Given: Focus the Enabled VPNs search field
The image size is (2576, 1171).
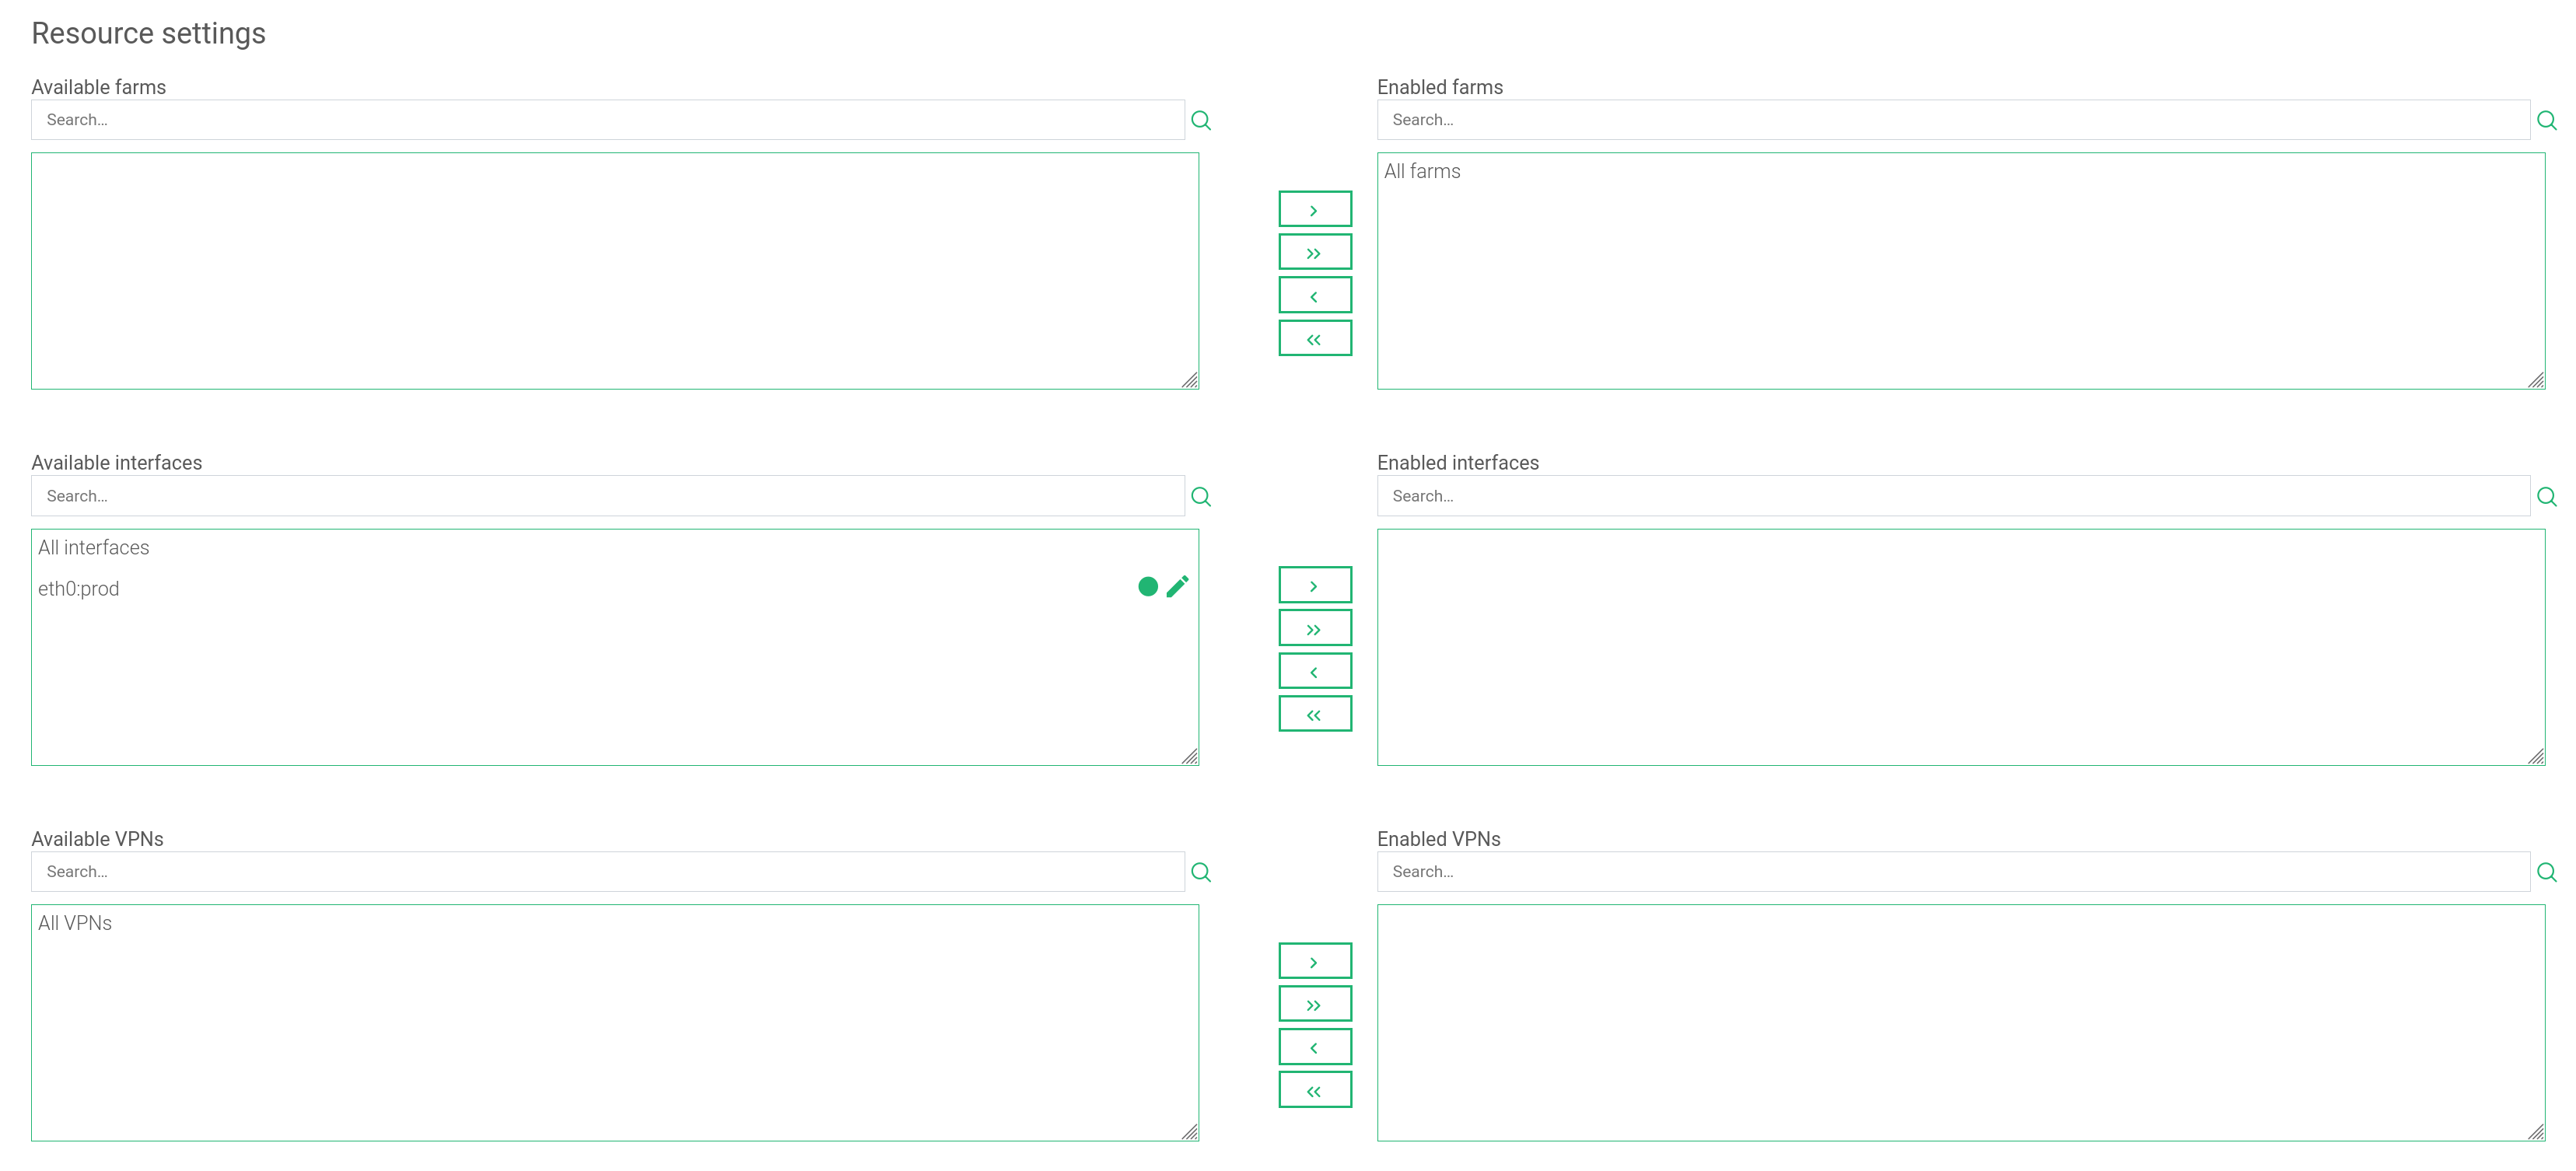Looking at the screenshot, I should click(1954, 872).
